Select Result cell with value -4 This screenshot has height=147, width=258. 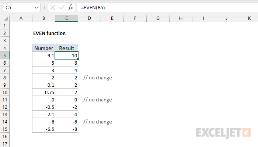[x=66, y=114]
